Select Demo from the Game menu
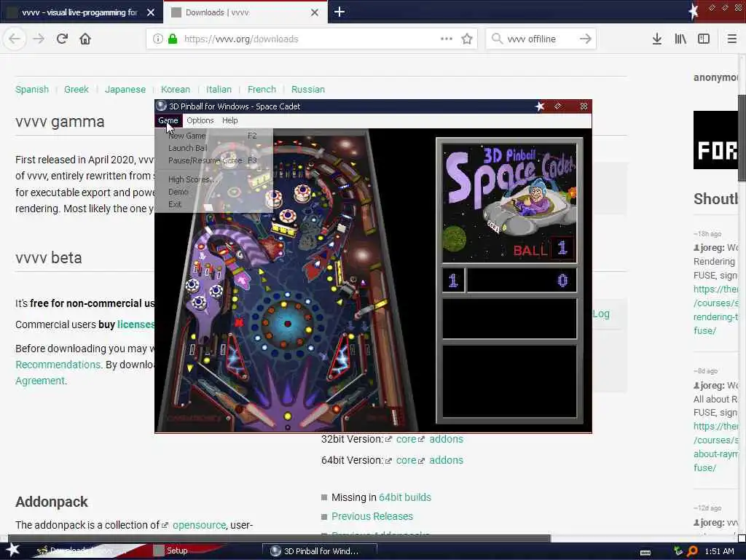Screen dimensions: 746x560 pos(213,192)
